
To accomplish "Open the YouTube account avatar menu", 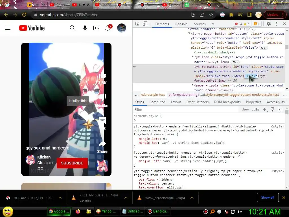I will (121, 28).
